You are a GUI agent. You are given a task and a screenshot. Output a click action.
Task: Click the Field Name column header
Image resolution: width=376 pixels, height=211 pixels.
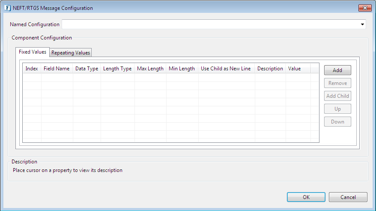tap(57, 69)
